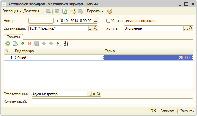Click the Вид тарифа column header

click(x=58, y=51)
